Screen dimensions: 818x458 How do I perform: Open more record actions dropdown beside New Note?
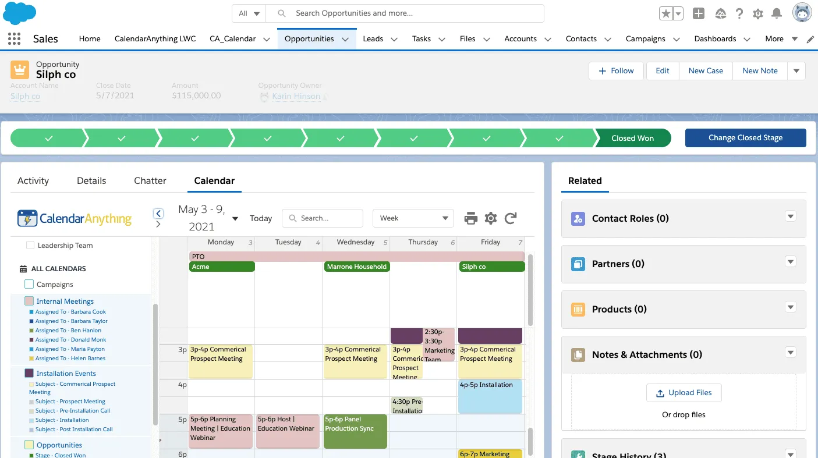coord(796,71)
